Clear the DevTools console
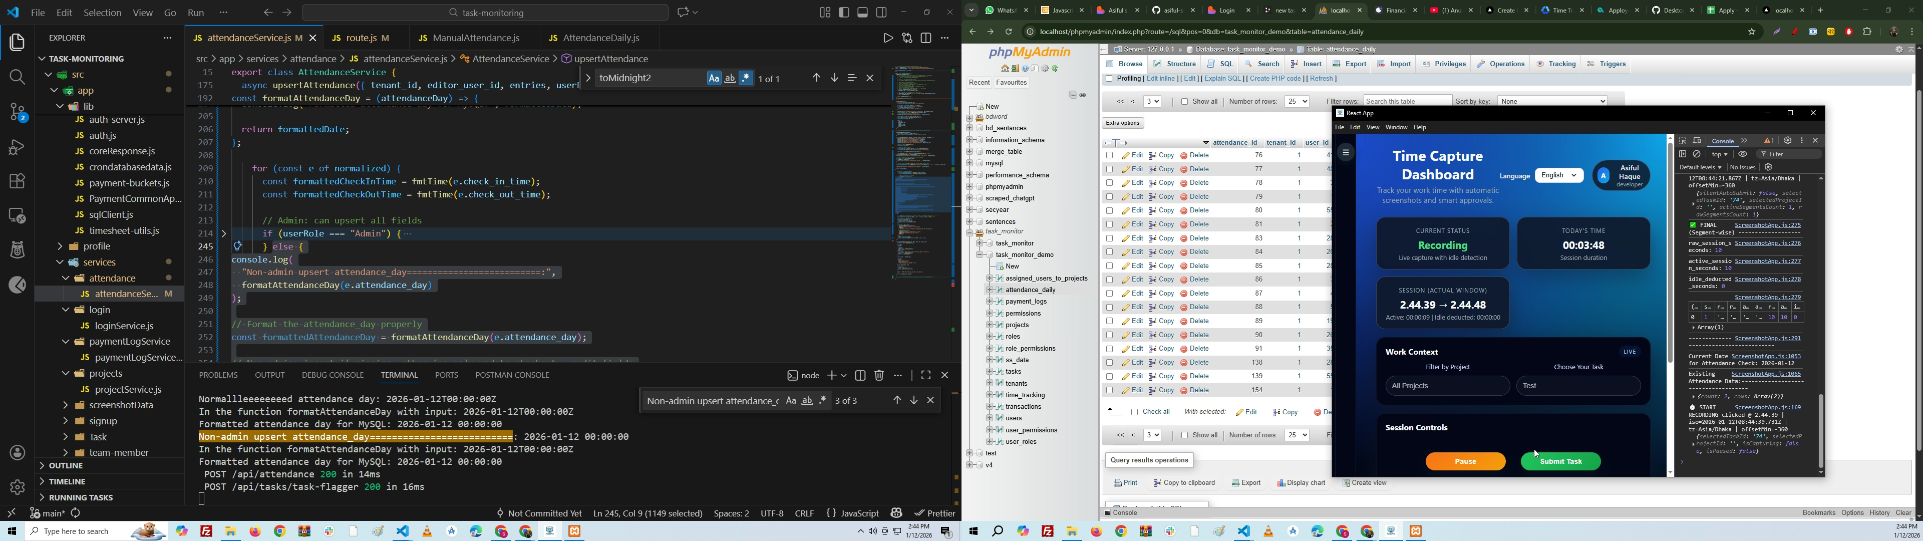Image resolution: width=1923 pixels, height=541 pixels. 1697,154
